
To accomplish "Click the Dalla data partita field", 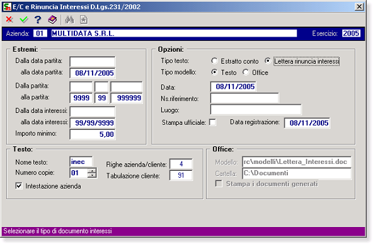I will [92, 62].
